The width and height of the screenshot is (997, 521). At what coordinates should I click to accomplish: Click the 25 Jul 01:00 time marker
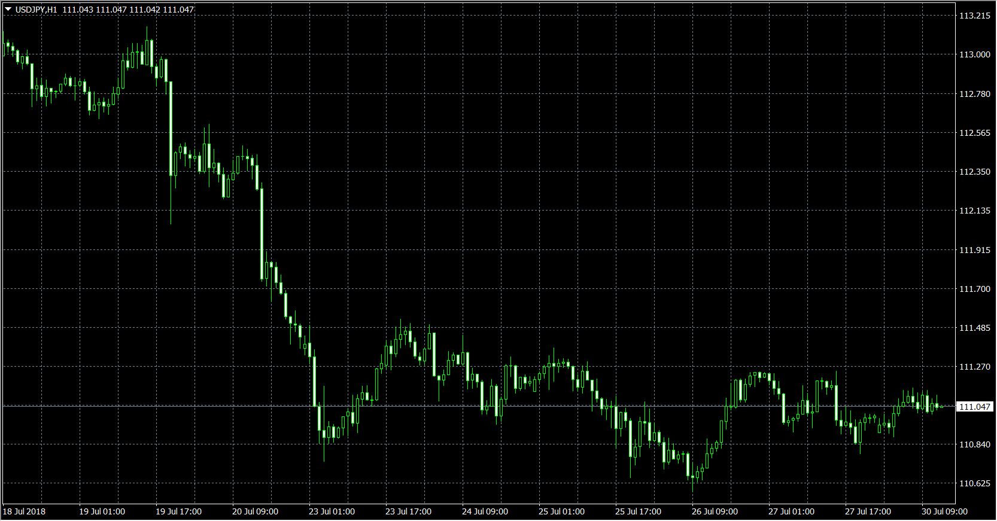coord(561,511)
